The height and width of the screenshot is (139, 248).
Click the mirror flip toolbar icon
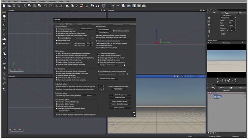pyautogui.click(x=98, y=6)
